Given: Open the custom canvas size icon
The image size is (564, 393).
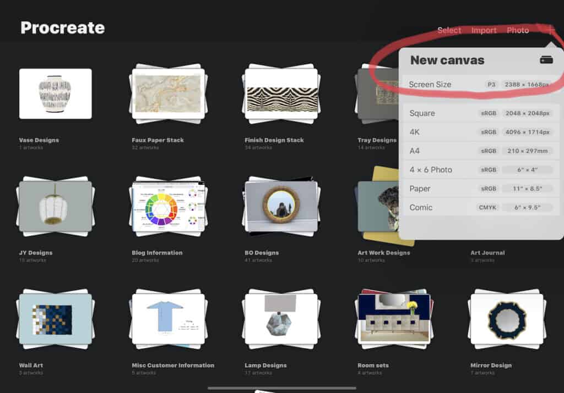Looking at the screenshot, I should (x=546, y=60).
